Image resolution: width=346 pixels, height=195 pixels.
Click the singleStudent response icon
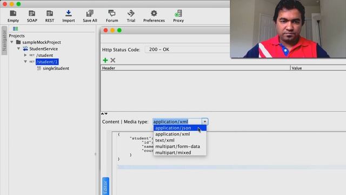(39, 68)
